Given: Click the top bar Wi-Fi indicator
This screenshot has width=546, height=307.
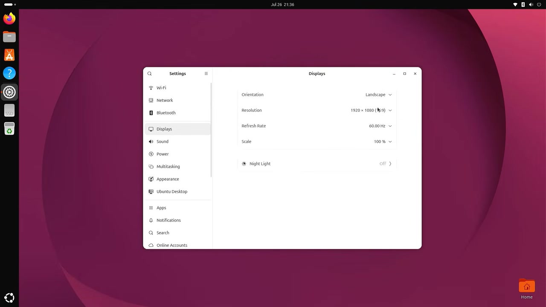Looking at the screenshot, I should point(515,4).
